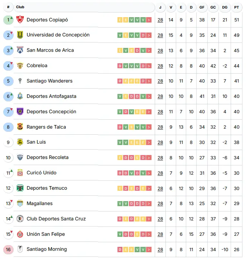Click the Deportes Copiapó club crest
Viewport: 246px width, 259px height.
[x=20, y=20]
